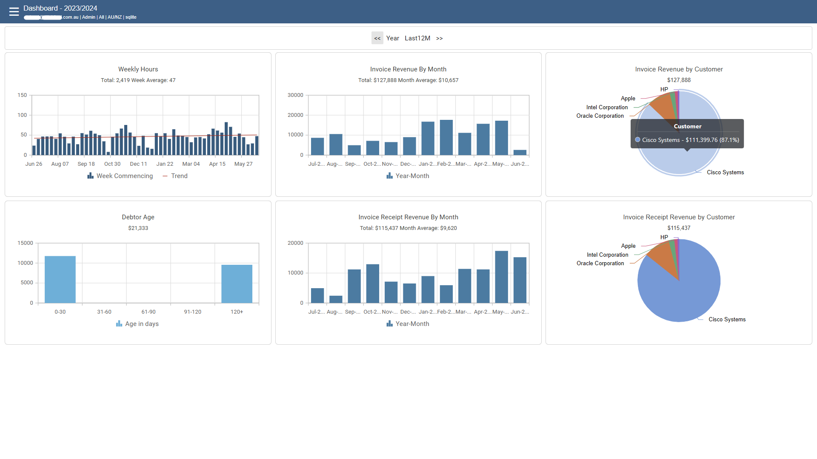Click the Cisco Systems tooltip color dot
The height and width of the screenshot is (459, 817).
point(637,140)
